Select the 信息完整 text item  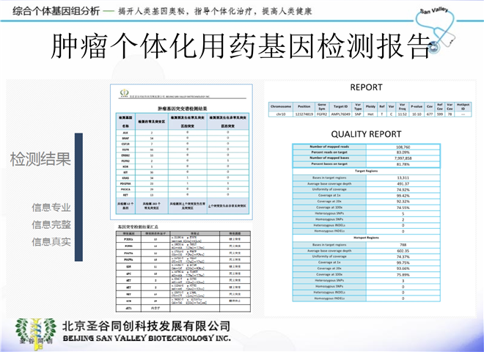pyautogui.click(x=51, y=224)
